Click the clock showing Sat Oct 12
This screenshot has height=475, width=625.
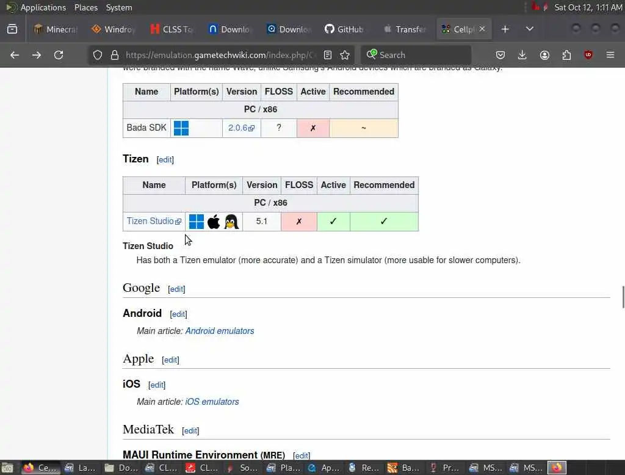tap(588, 7)
